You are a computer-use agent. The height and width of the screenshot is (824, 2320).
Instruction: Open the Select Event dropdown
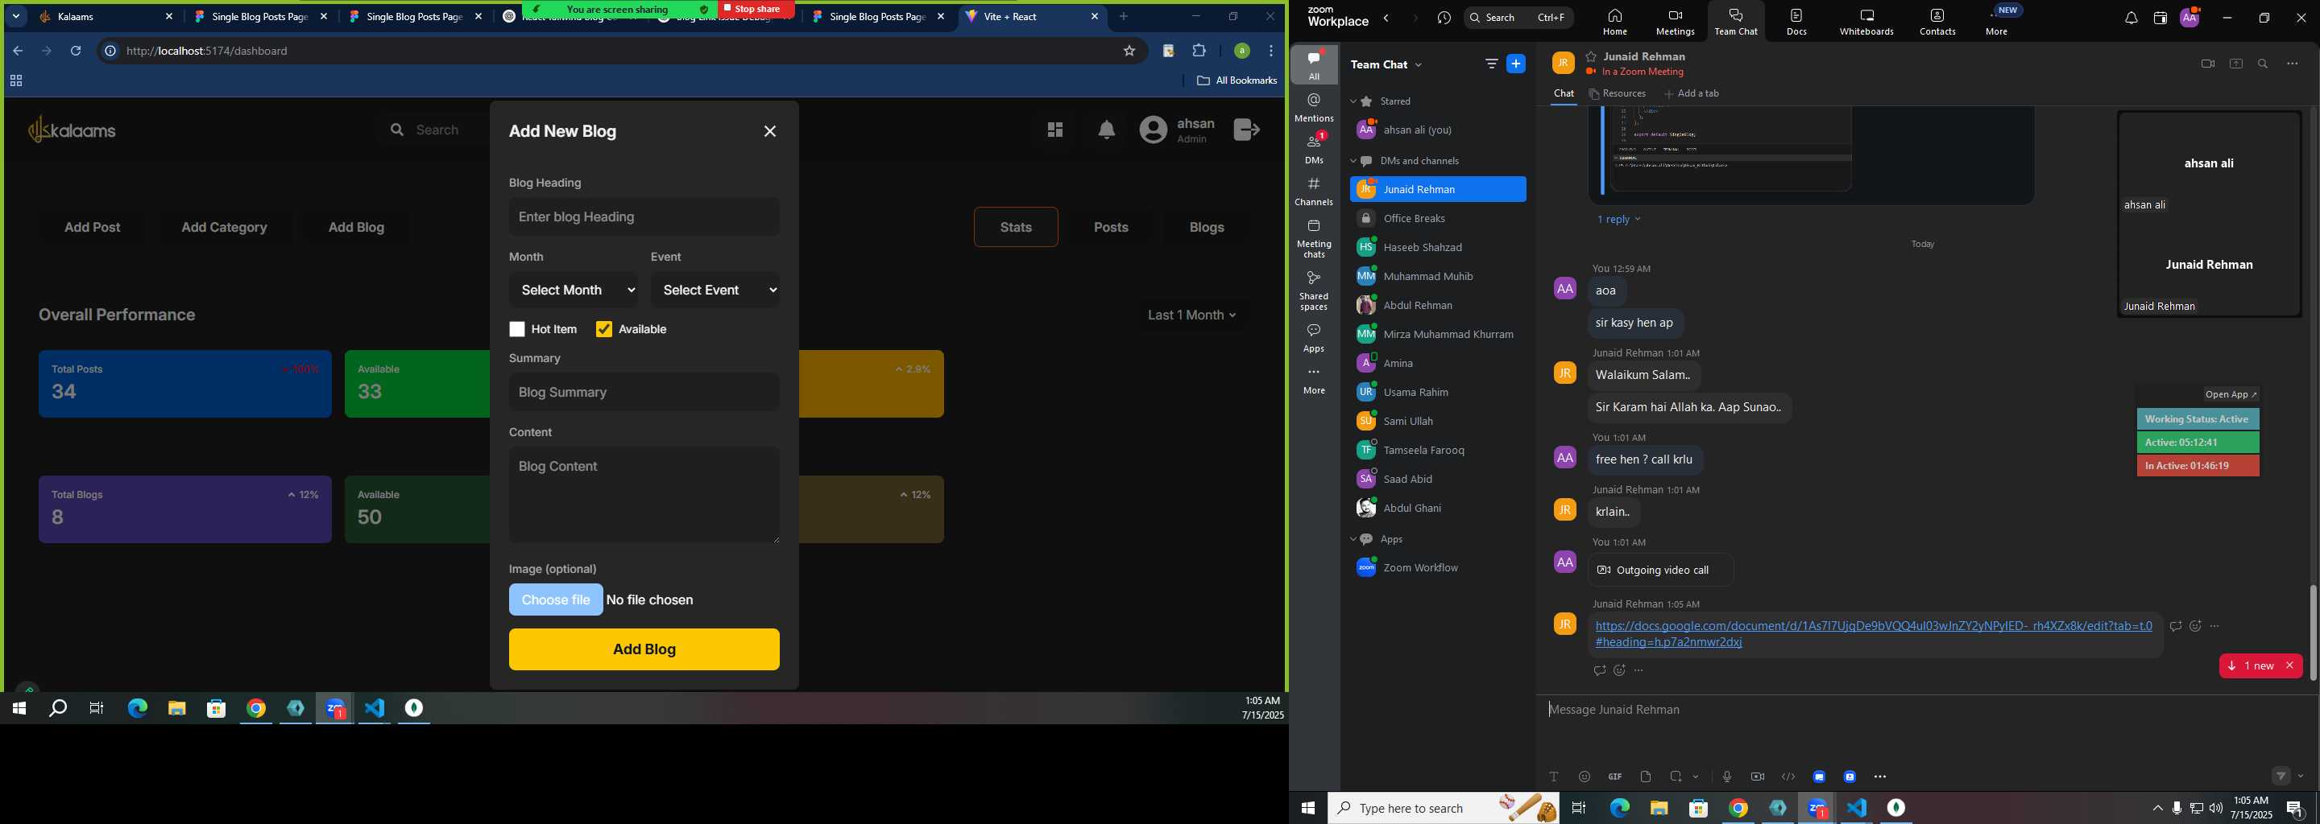click(716, 290)
